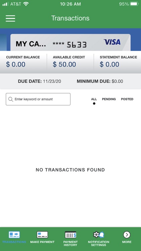Show the previous card at left edge
141x251 pixels.
pos(3,43)
